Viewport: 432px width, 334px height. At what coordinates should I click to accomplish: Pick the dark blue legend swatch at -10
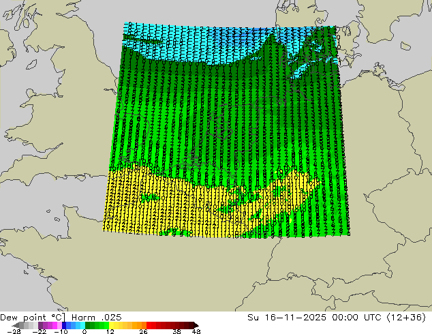[64, 325]
